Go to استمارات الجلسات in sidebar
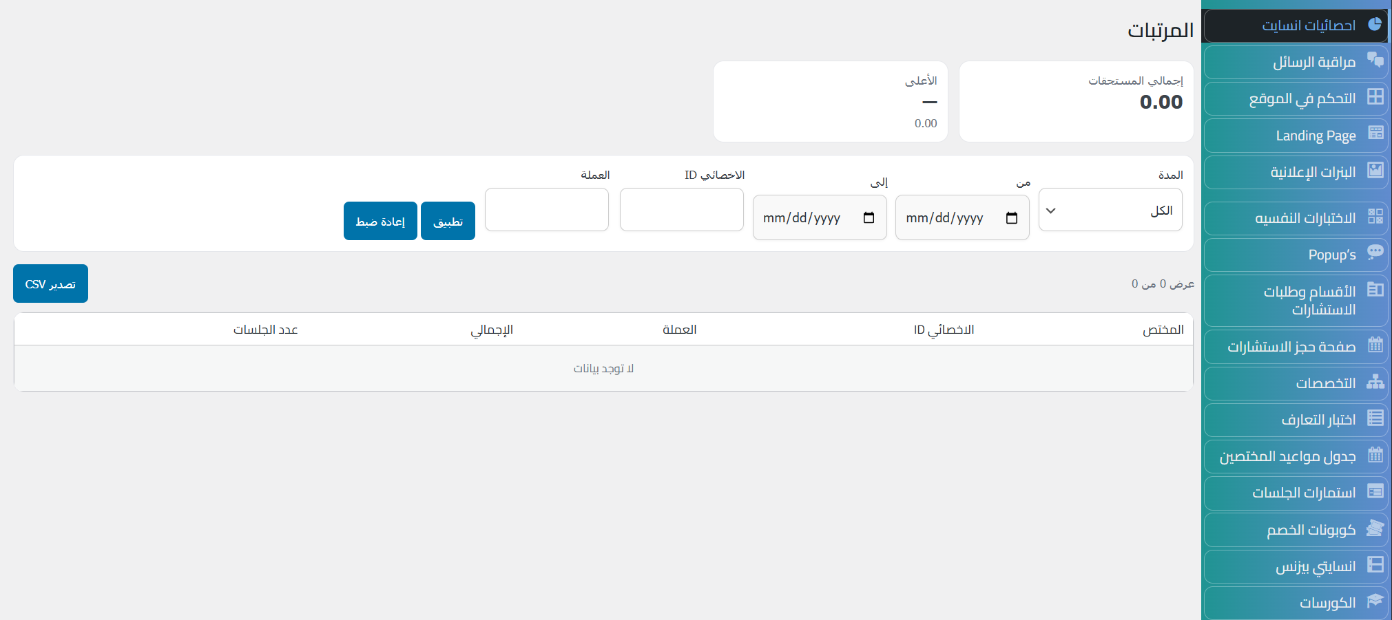 1303,493
